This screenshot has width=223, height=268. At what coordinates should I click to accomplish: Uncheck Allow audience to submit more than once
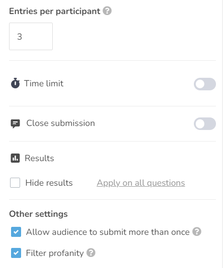coord(16,232)
